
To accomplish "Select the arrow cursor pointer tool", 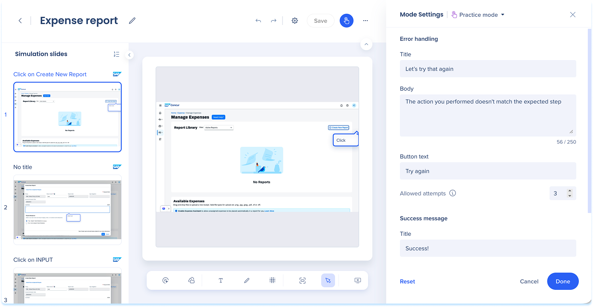I will click(328, 280).
